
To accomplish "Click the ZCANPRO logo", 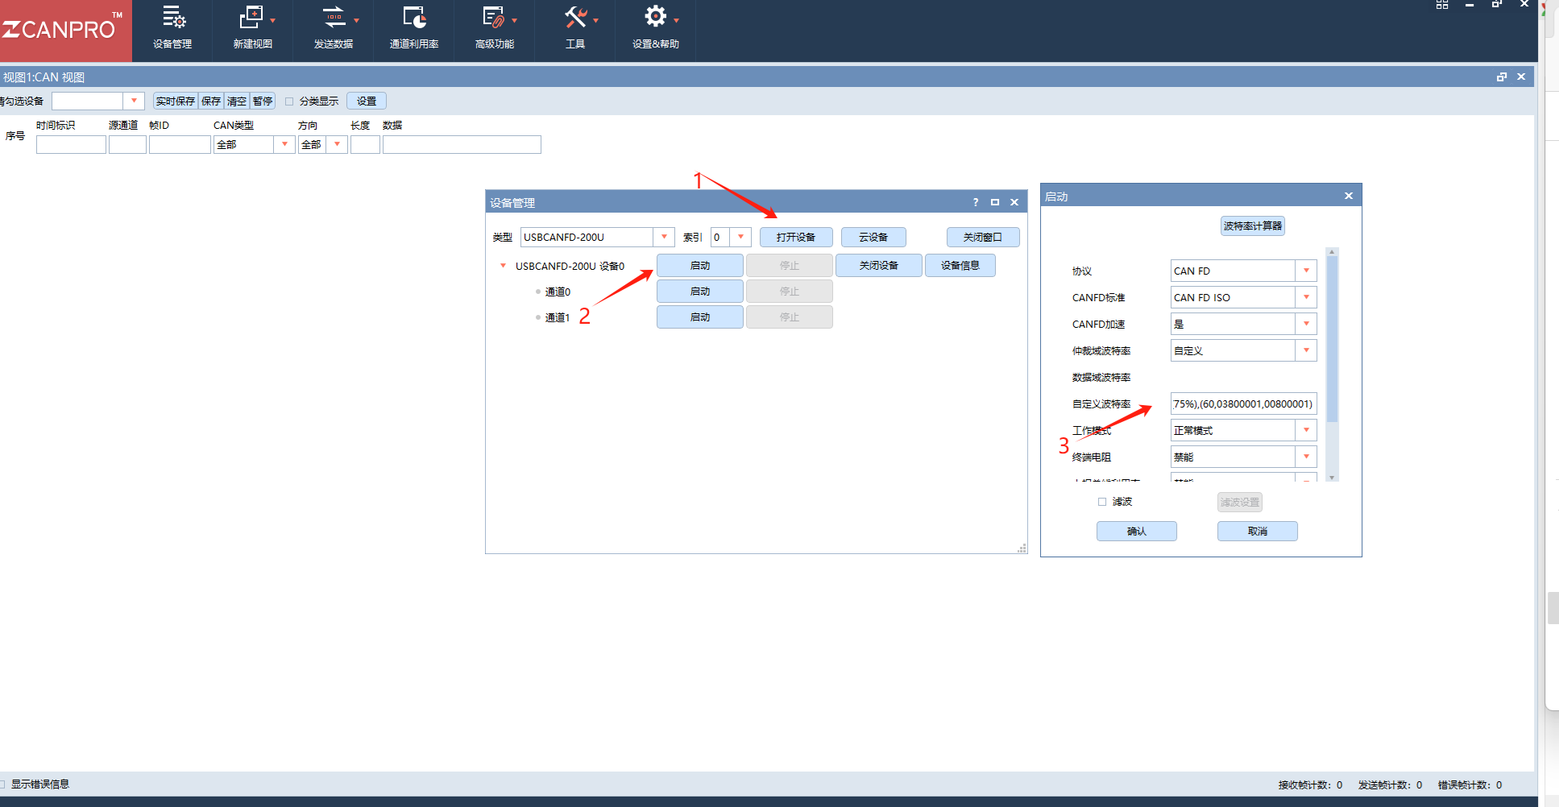I will (x=64, y=30).
